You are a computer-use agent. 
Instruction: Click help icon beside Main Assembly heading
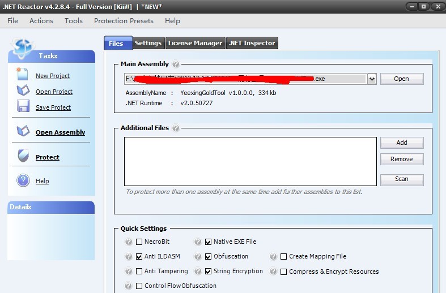coord(176,64)
